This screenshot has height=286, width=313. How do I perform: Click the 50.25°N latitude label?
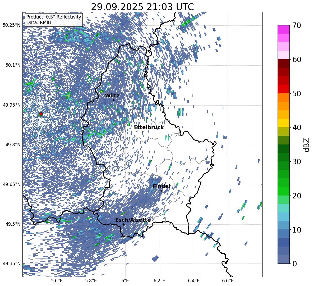click(x=12, y=25)
